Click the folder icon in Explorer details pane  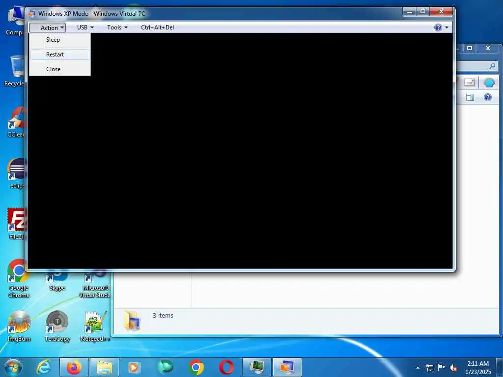132,321
